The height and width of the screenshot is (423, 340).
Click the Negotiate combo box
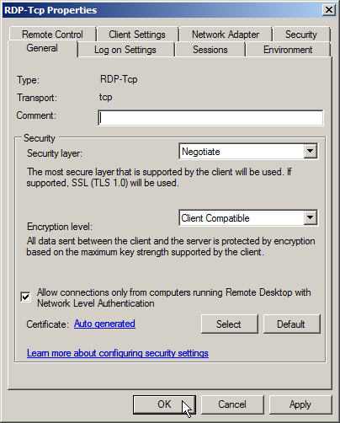(248, 152)
